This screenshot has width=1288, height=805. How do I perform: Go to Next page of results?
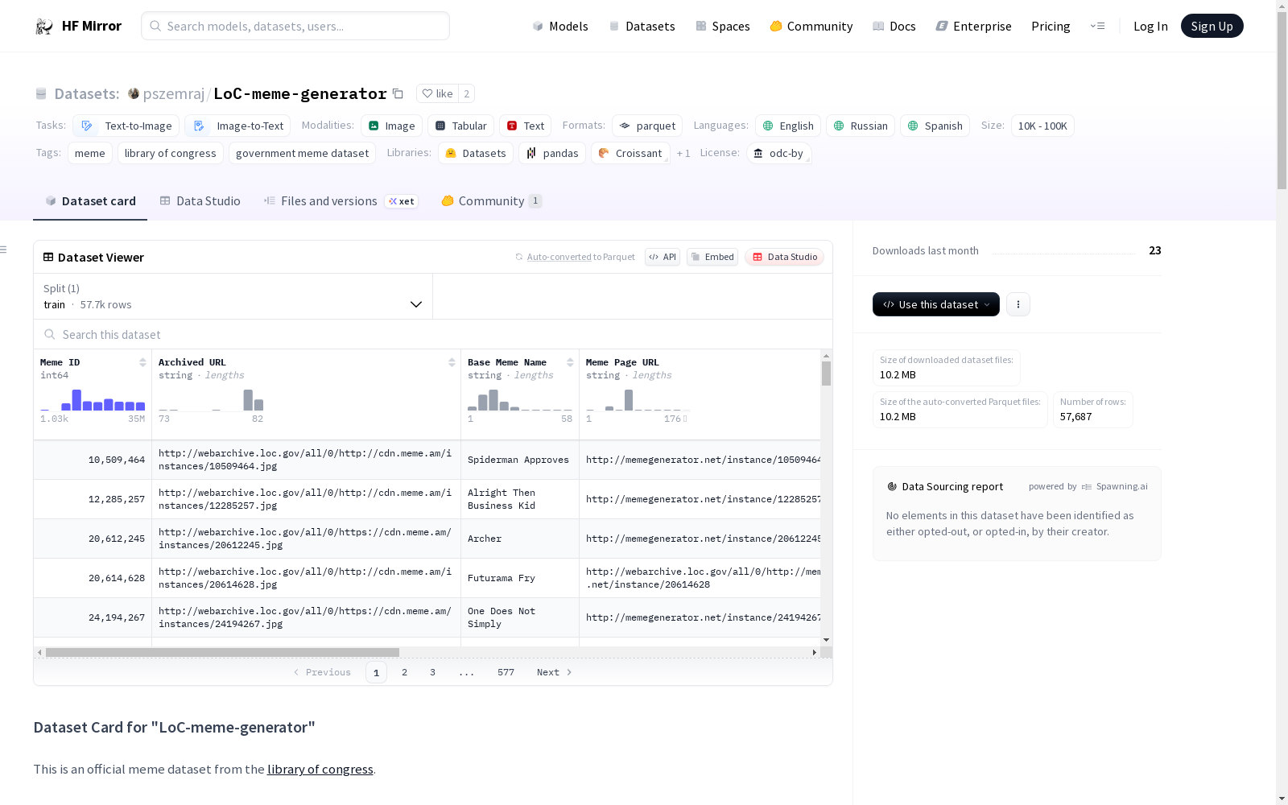click(x=555, y=672)
